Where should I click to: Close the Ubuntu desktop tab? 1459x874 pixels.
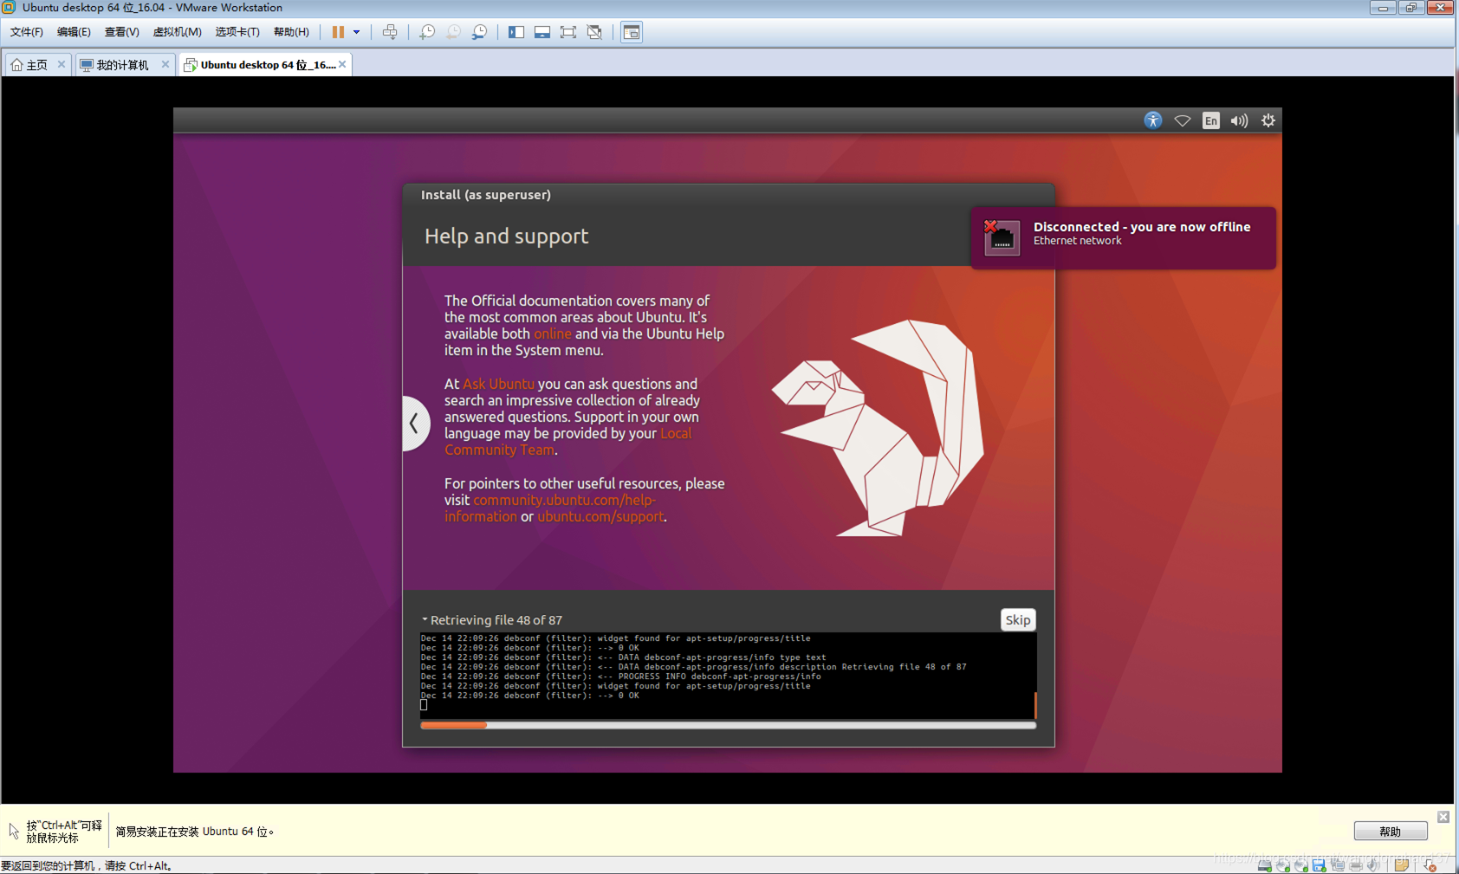tap(342, 64)
